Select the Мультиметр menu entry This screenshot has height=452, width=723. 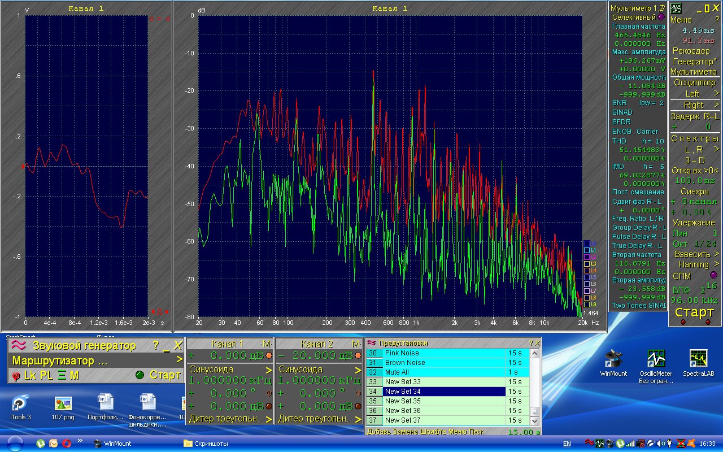(694, 72)
